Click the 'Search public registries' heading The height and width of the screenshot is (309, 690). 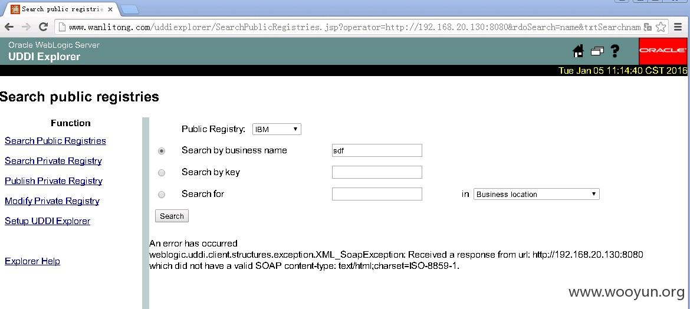point(79,97)
